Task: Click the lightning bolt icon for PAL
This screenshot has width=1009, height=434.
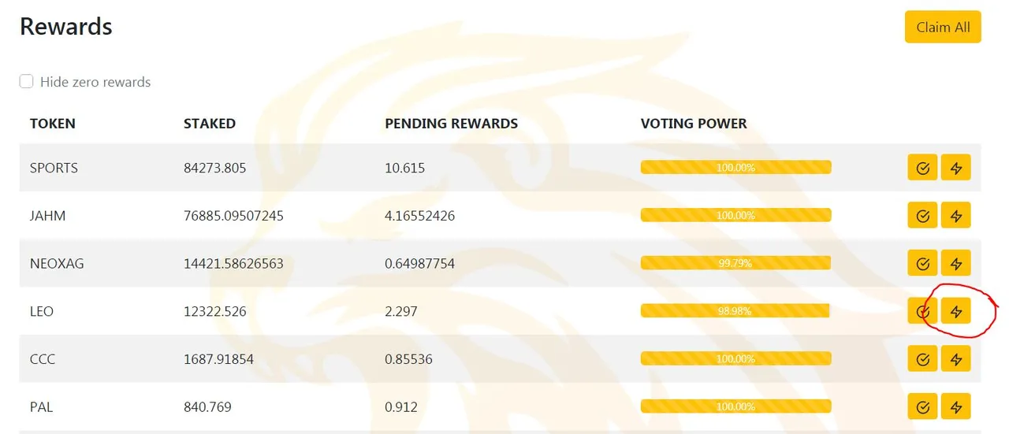Action: point(956,407)
